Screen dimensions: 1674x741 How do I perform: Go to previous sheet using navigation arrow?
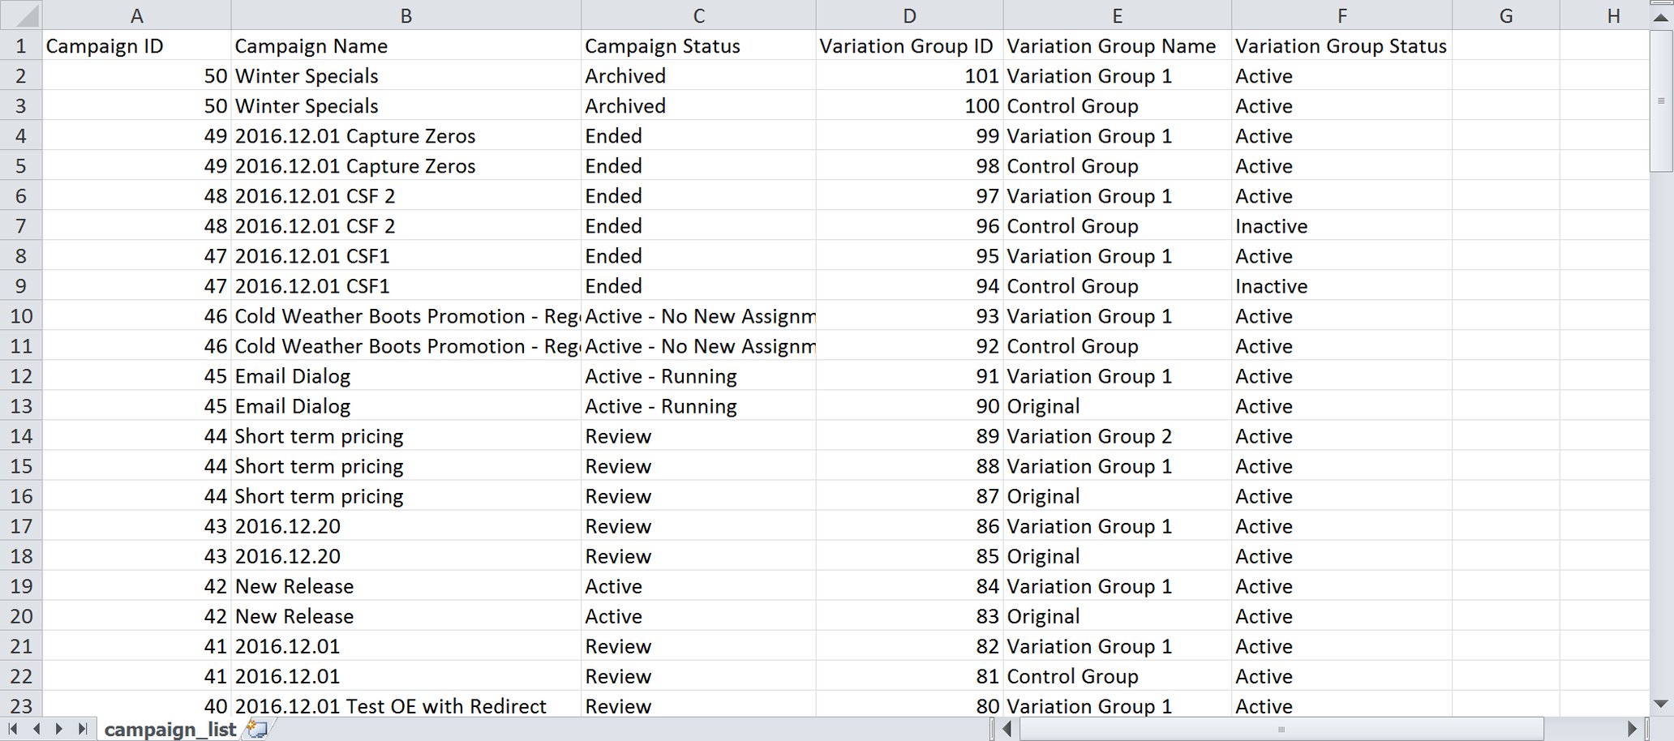(x=36, y=729)
